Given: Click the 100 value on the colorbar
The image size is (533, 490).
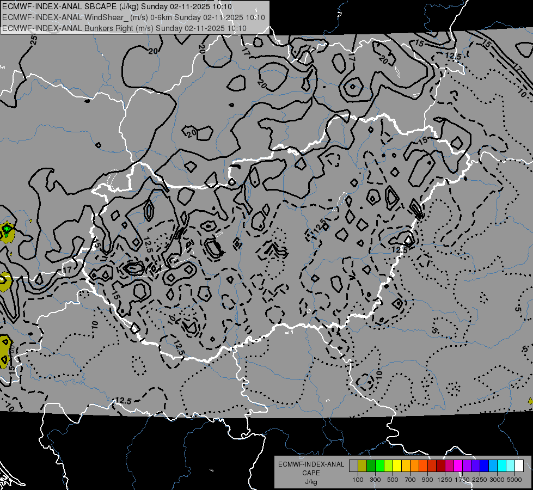Looking at the screenshot, I should click(x=358, y=480).
